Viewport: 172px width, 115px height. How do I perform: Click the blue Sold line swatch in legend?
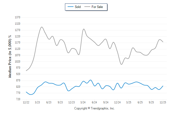[70, 7]
